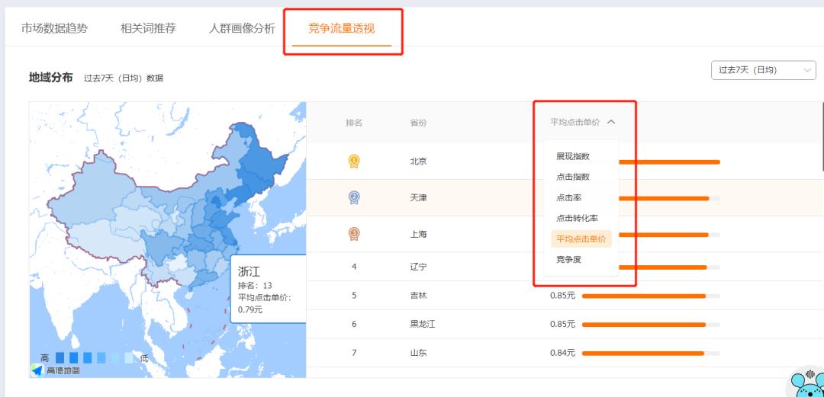This screenshot has width=824, height=397.
Task: Click the 北京 province cell
Action: (418, 162)
